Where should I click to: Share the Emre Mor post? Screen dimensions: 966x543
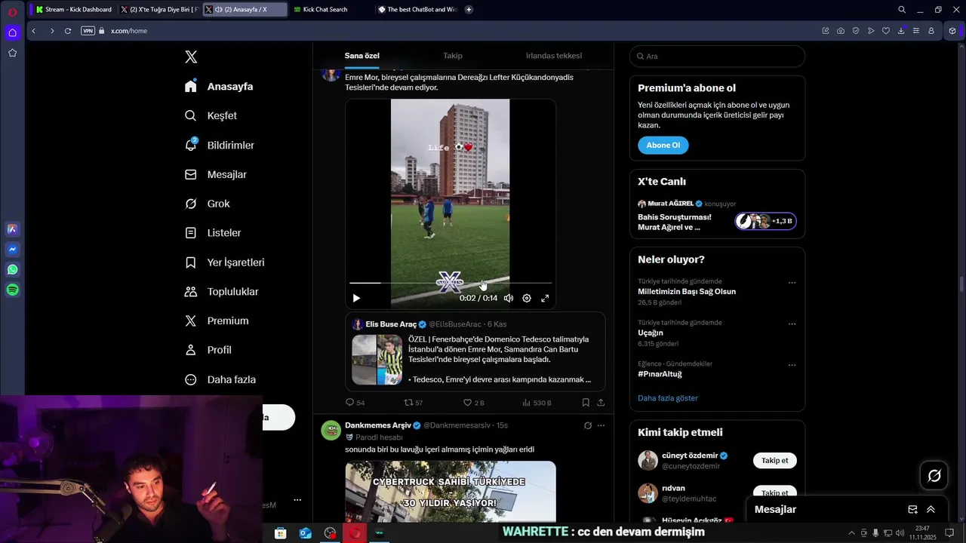point(601,403)
